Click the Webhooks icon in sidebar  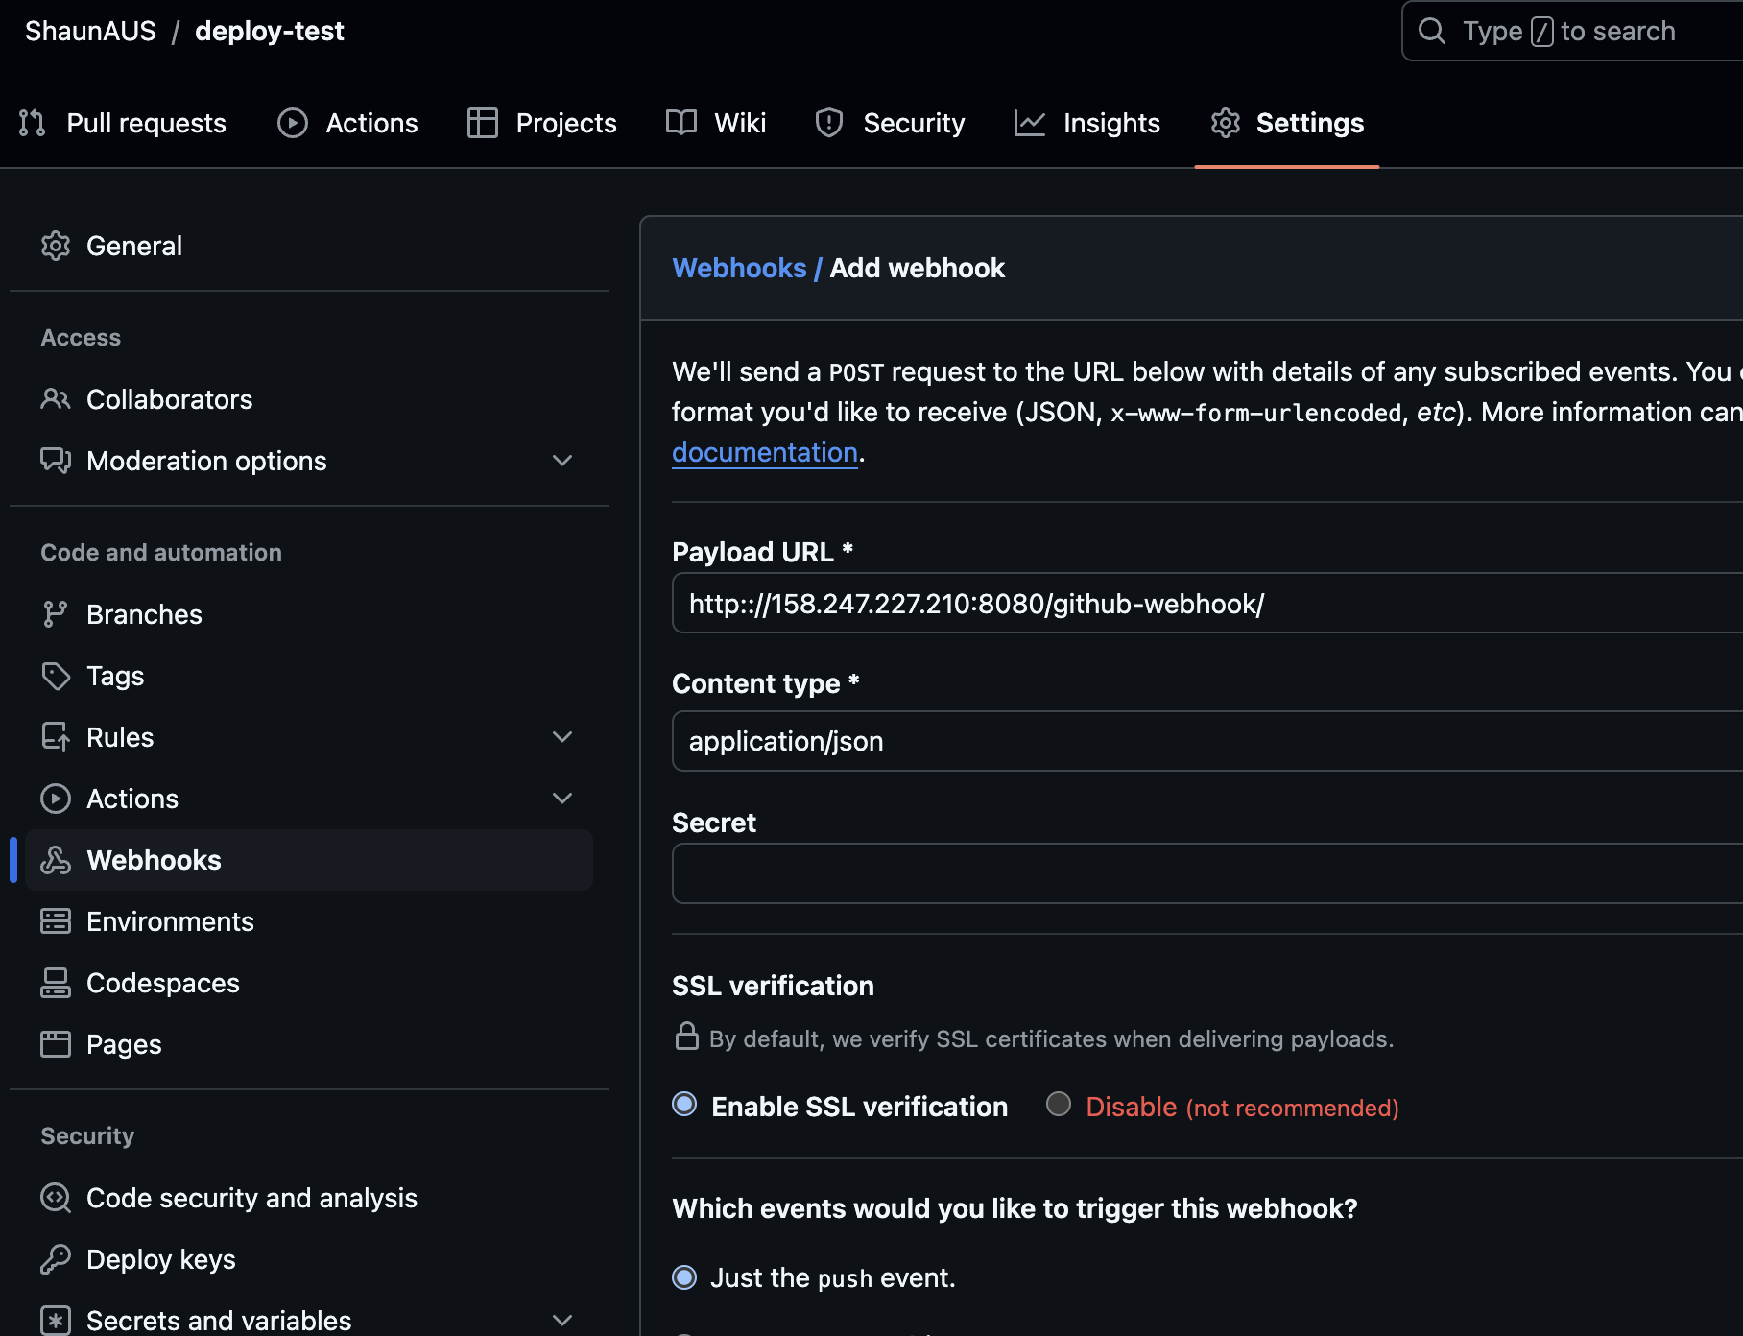pyautogui.click(x=56, y=860)
